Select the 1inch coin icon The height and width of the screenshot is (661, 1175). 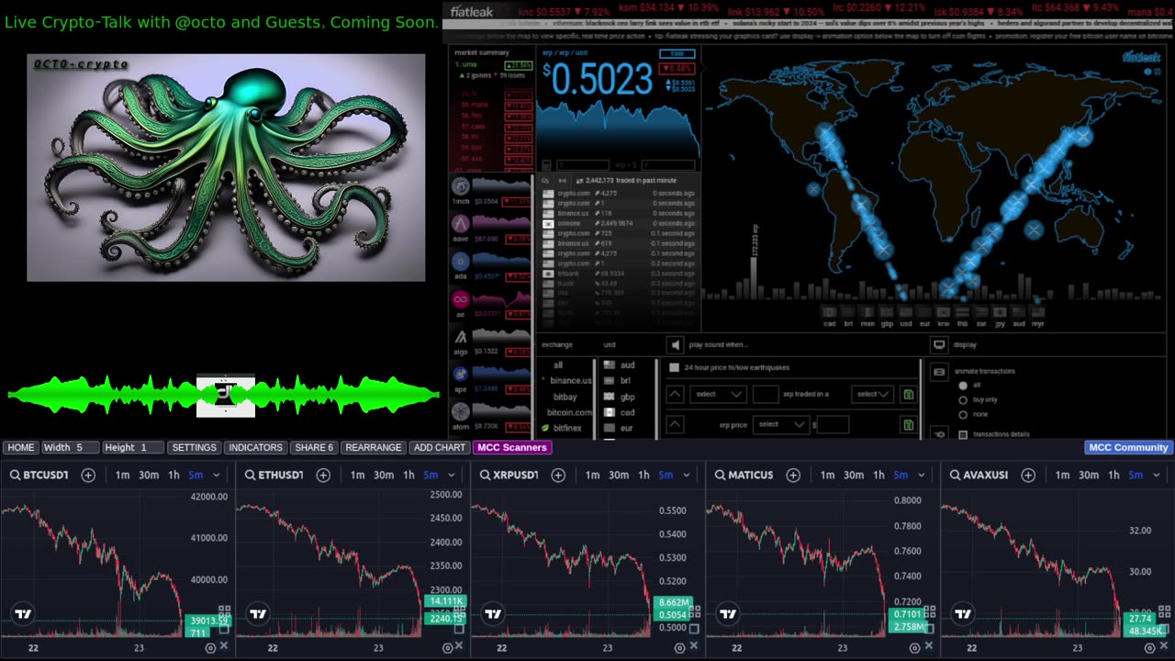click(x=461, y=186)
